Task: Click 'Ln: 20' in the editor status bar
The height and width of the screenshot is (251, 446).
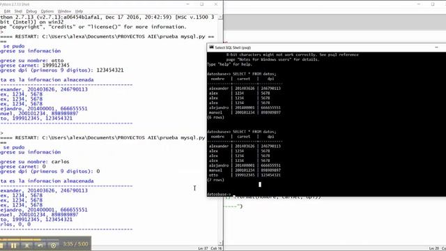Action: 434,248
